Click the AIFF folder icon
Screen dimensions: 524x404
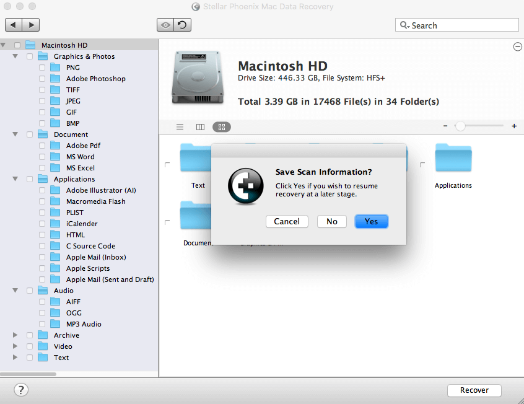(55, 302)
